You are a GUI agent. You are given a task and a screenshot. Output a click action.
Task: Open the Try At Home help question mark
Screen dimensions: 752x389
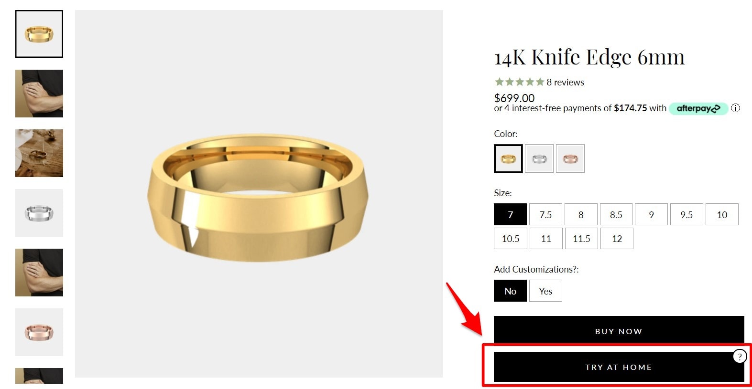pyautogui.click(x=740, y=356)
